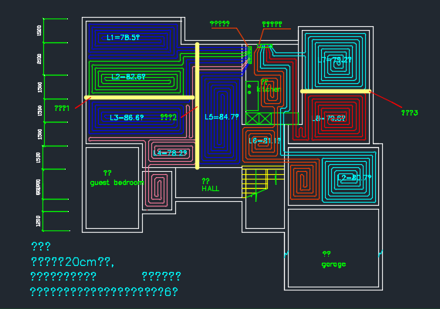This screenshot has height=309, width=440.
Task: Click the guest bedroom room label
Action: point(117,183)
